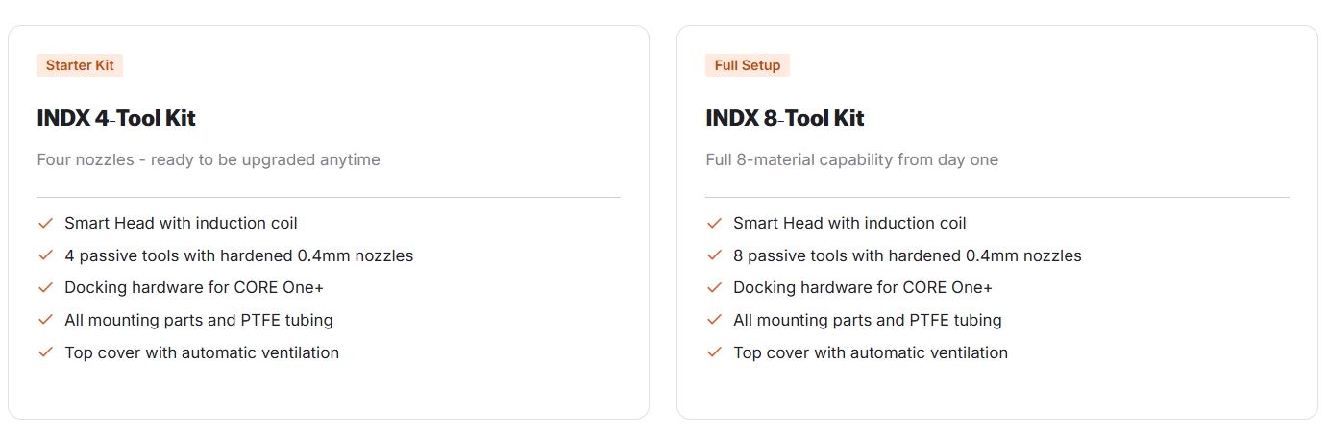Click checkmark beside Smart Head in 8-Tool Kit
The height and width of the screenshot is (437, 1328).
(713, 224)
